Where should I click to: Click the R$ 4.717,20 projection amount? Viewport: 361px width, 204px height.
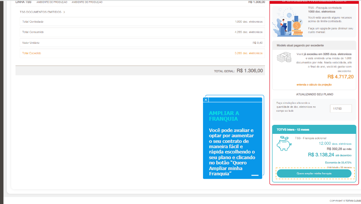coord(341,77)
